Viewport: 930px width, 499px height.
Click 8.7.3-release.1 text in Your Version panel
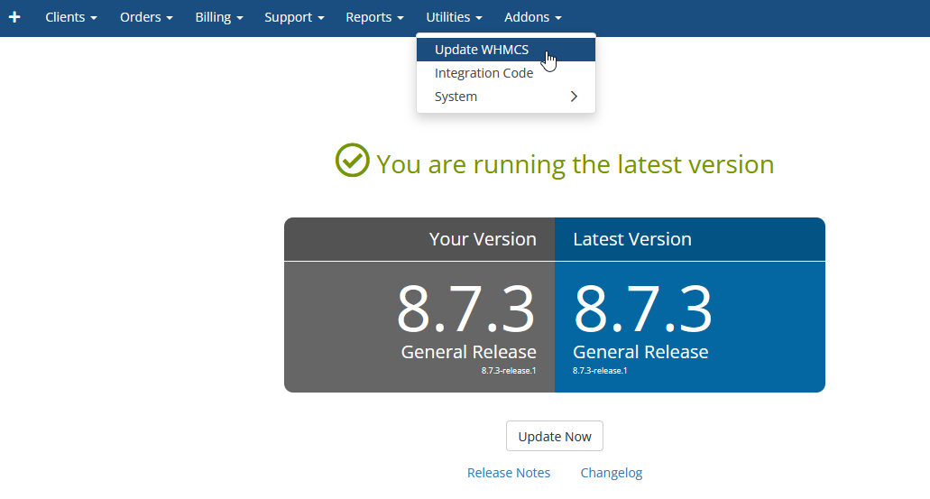[508, 370]
